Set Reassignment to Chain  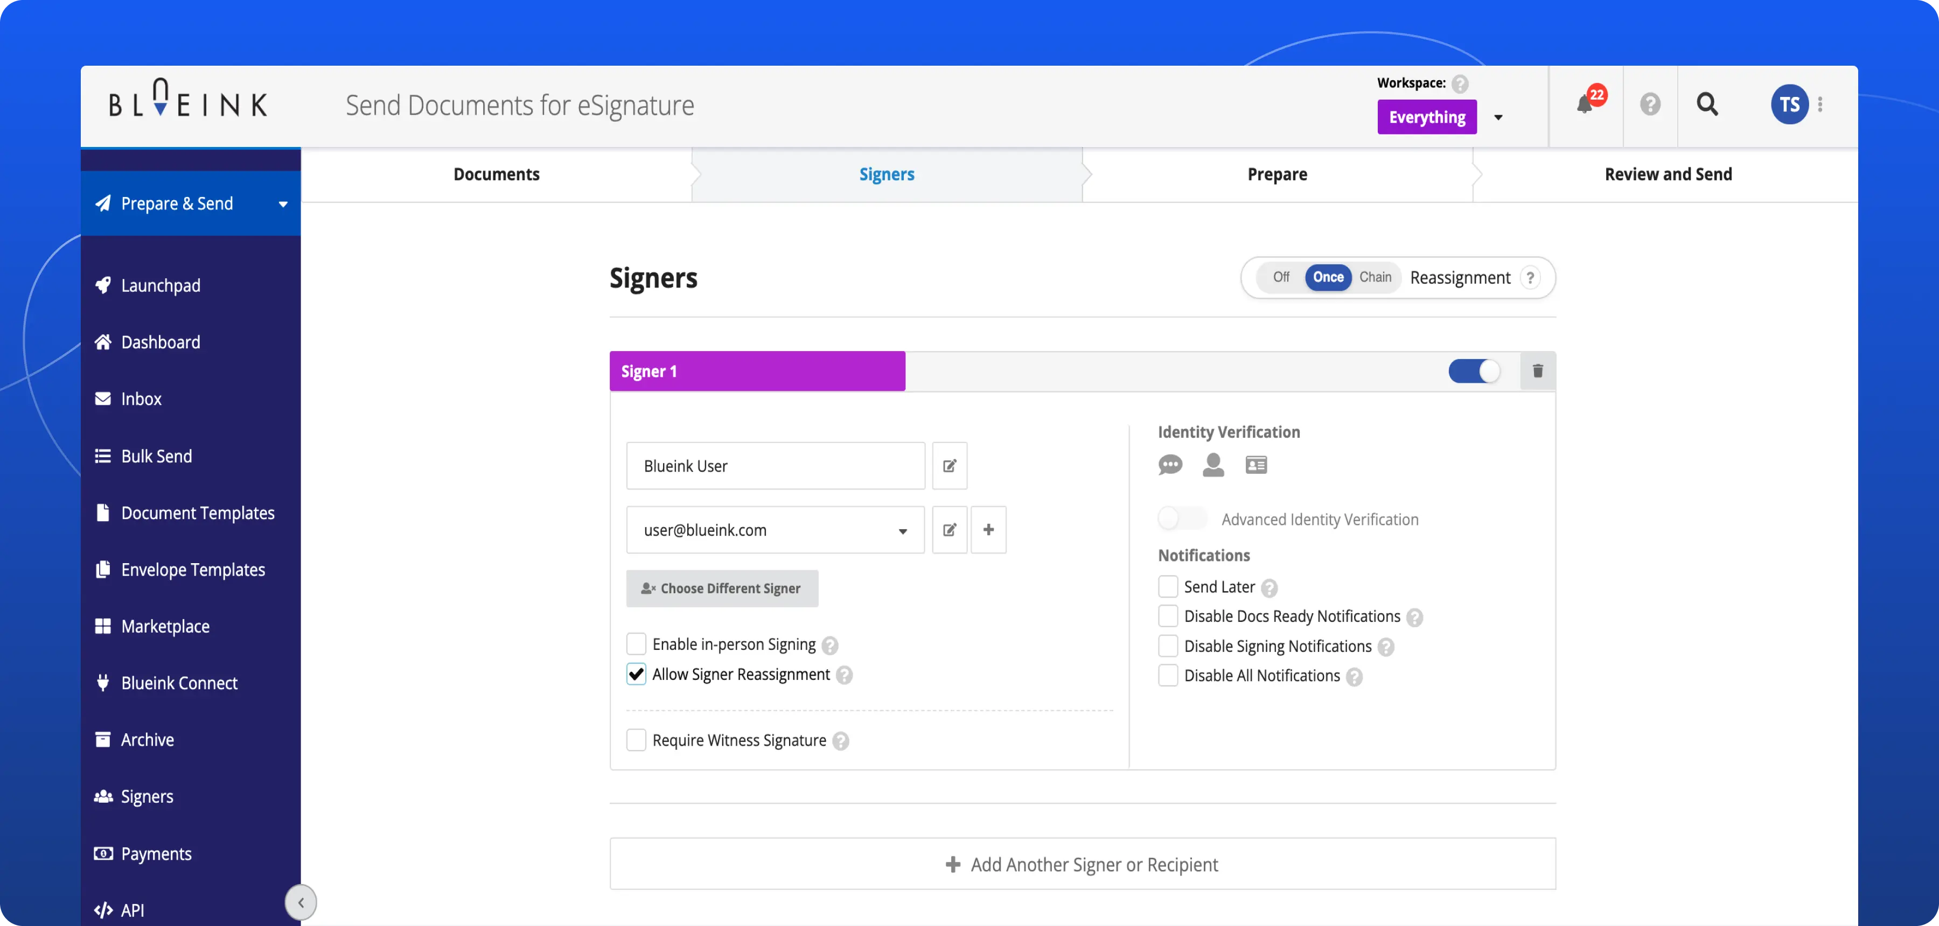point(1375,277)
